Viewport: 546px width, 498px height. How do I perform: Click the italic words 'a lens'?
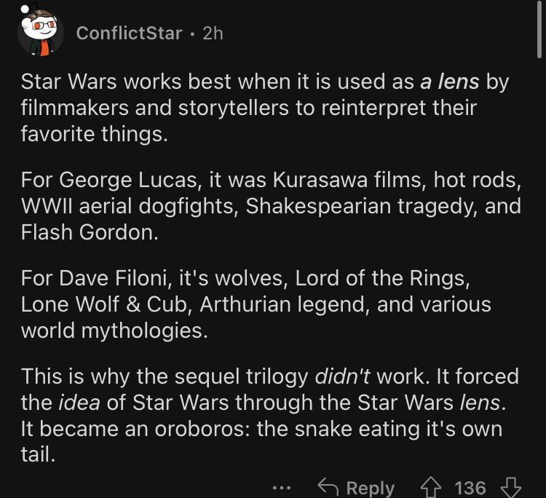[x=450, y=82]
